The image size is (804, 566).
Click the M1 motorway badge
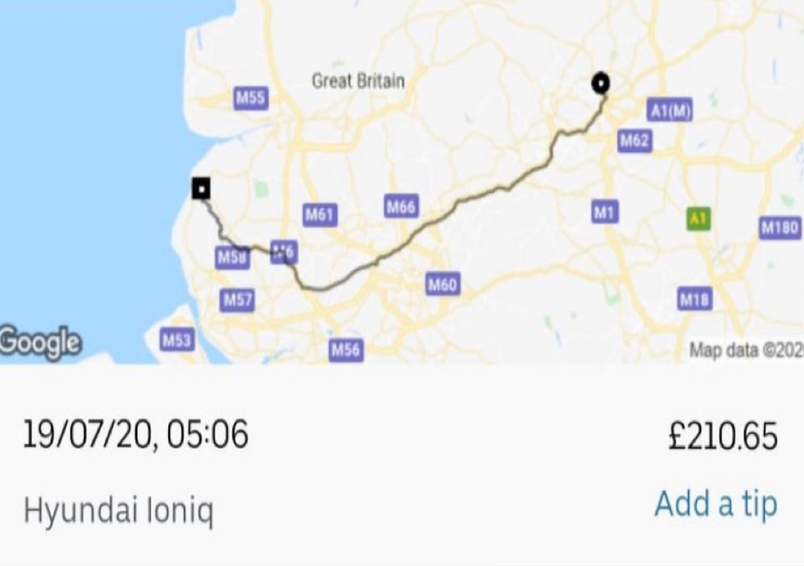[605, 211]
